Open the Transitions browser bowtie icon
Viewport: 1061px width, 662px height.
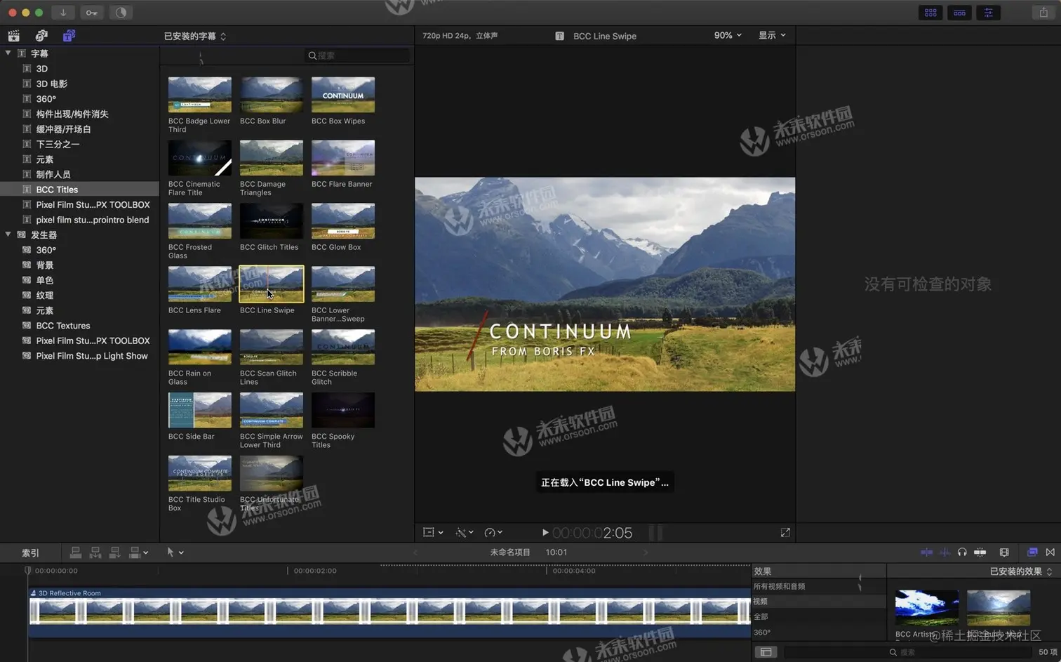pos(1050,552)
